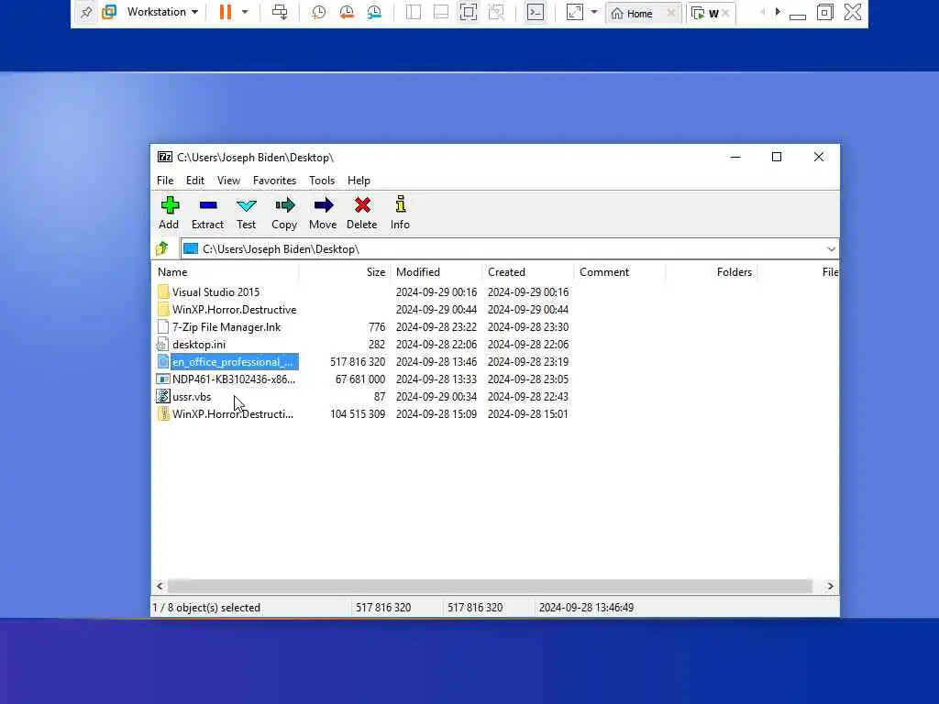939x704 pixels.
Task: Go up one folder level with the arrow icon
Action: [x=161, y=248]
